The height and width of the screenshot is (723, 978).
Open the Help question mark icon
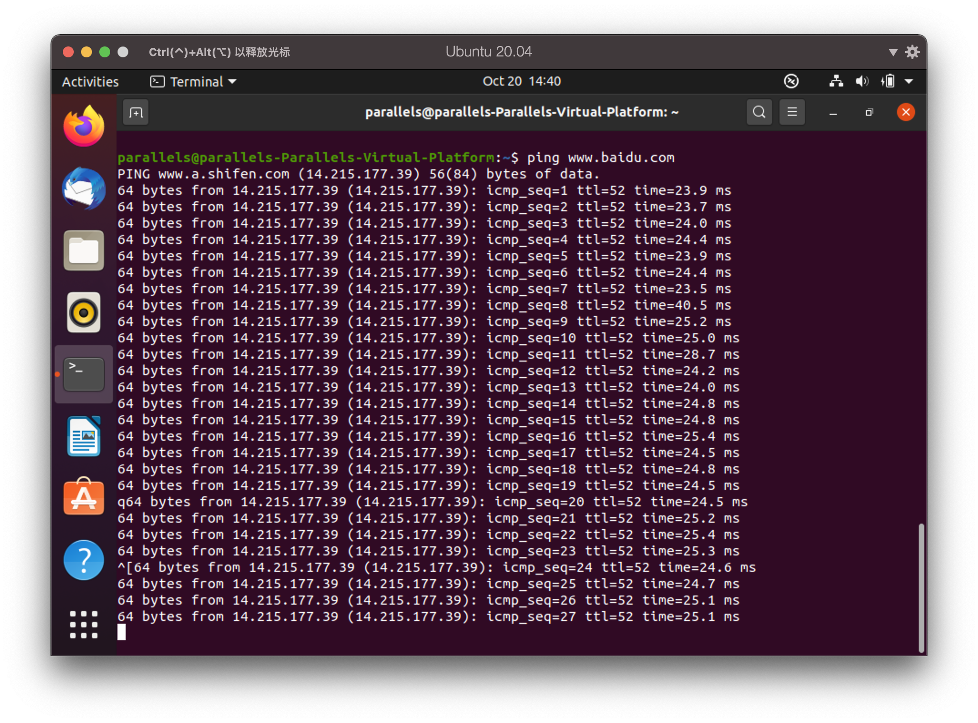click(84, 560)
